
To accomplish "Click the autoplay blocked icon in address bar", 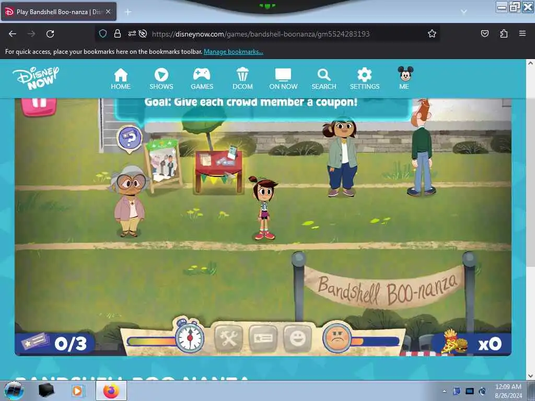I will [x=143, y=33].
